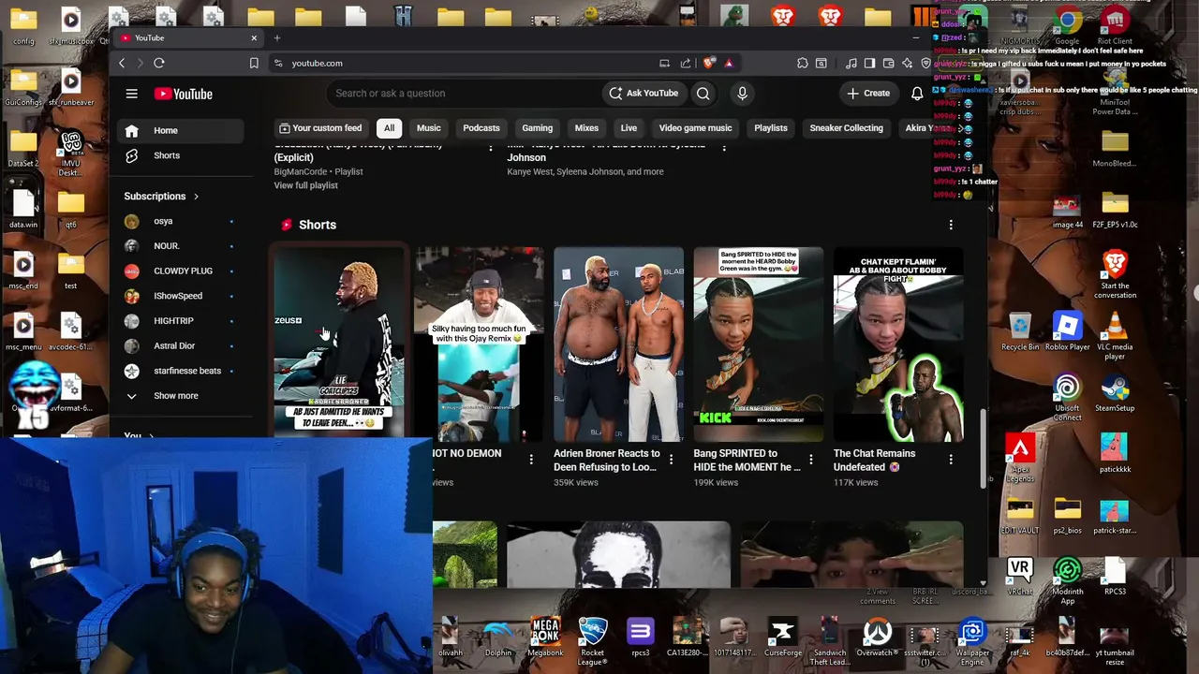Reload the YouTube page

[159, 63]
